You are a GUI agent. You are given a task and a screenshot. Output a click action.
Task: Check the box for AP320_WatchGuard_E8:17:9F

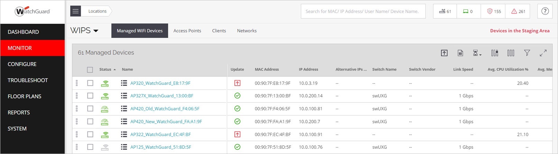click(90, 83)
